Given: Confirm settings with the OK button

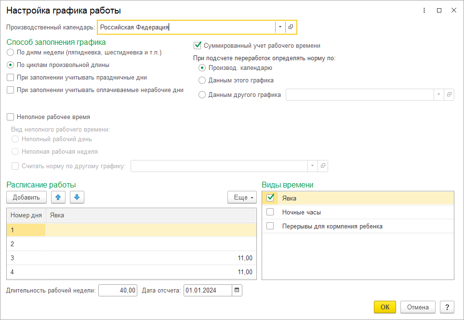Looking at the screenshot, I should (384, 307).
